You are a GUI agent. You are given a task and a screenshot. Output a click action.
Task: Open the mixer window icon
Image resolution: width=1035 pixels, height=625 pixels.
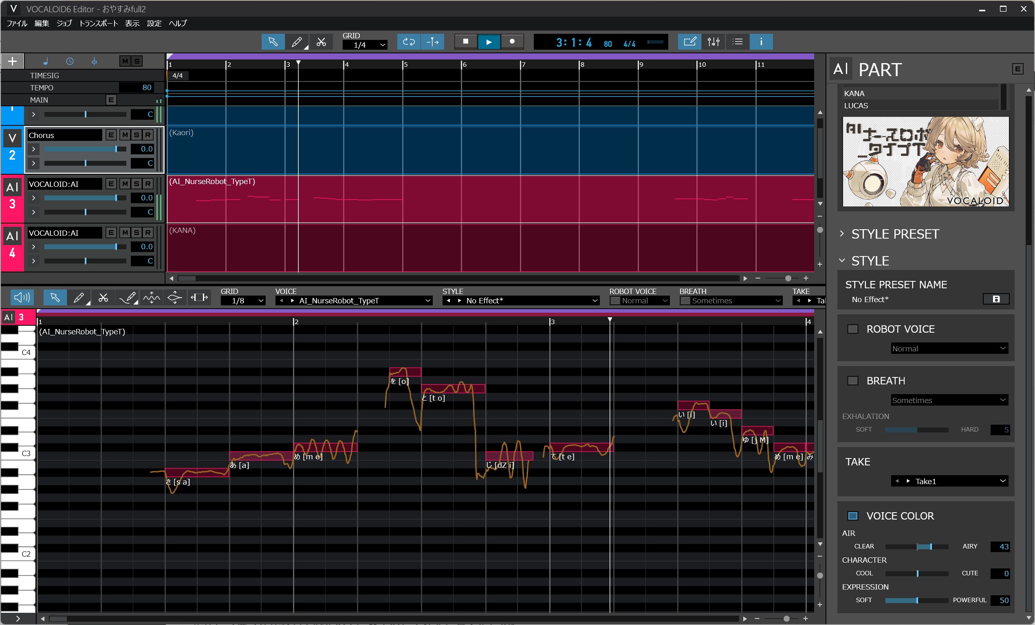(x=713, y=42)
